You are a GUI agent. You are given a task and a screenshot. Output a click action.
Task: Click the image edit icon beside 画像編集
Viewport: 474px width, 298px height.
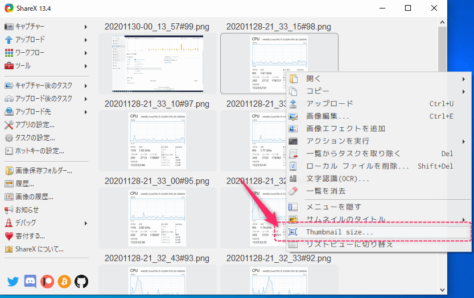(x=293, y=116)
